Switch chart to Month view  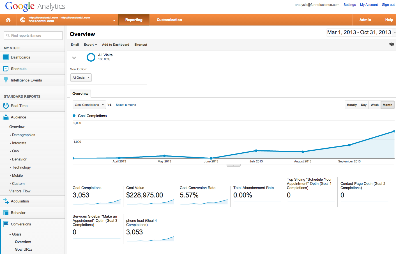(388, 105)
